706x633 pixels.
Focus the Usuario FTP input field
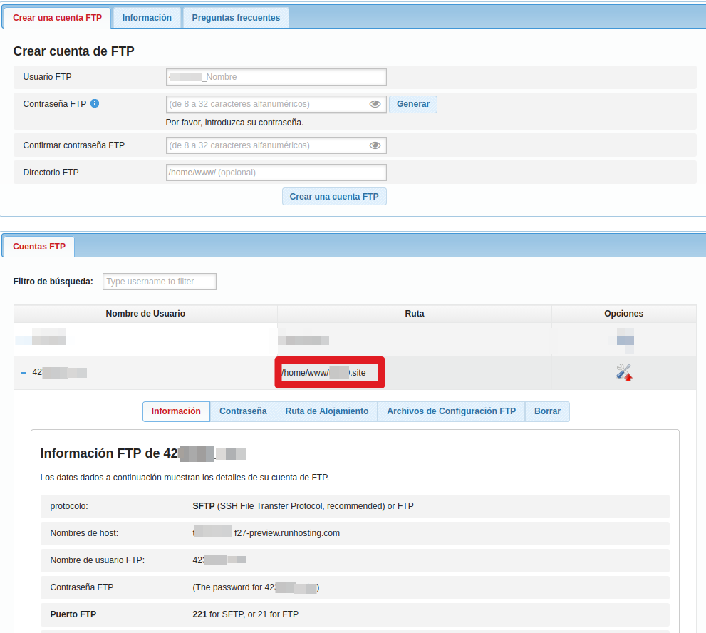(x=276, y=77)
